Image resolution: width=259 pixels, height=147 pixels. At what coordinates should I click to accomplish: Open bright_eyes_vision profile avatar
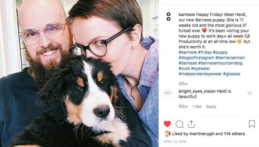tap(168, 93)
